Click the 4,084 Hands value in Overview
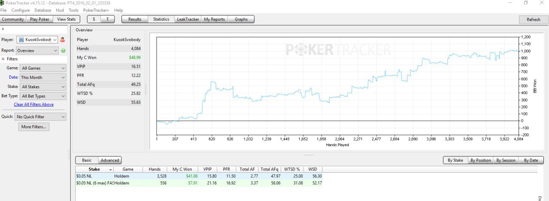549x201 pixels. pos(136,48)
